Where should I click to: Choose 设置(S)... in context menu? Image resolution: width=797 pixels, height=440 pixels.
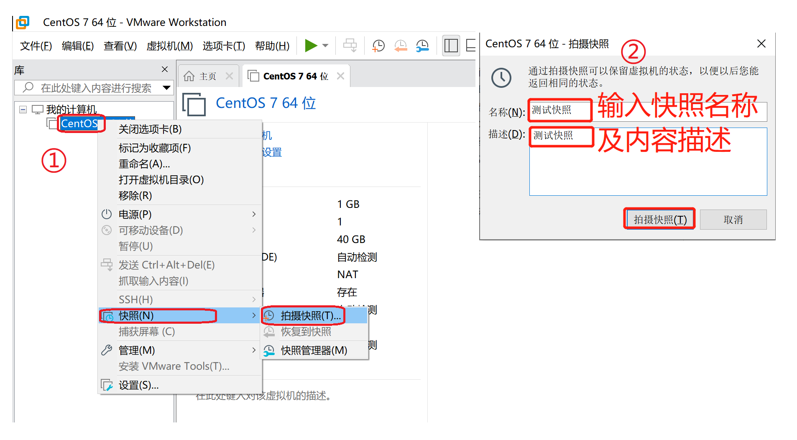tap(180, 385)
